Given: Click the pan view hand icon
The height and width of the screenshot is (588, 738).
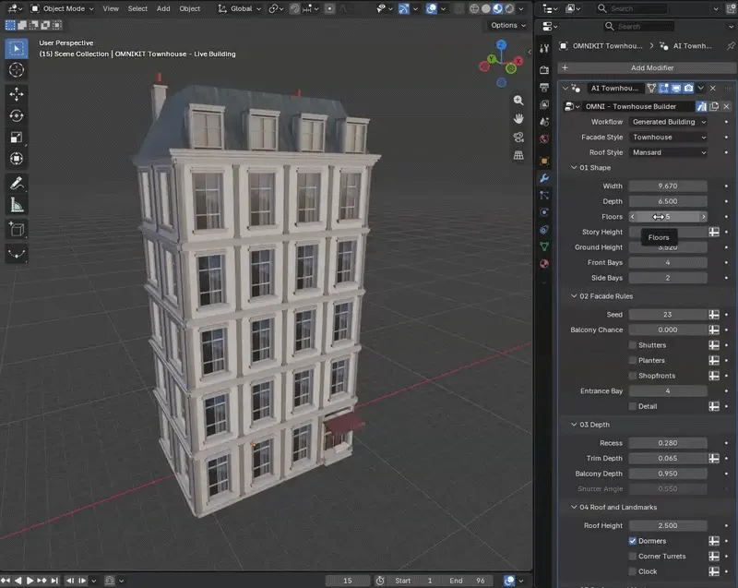Looking at the screenshot, I should click(x=518, y=119).
